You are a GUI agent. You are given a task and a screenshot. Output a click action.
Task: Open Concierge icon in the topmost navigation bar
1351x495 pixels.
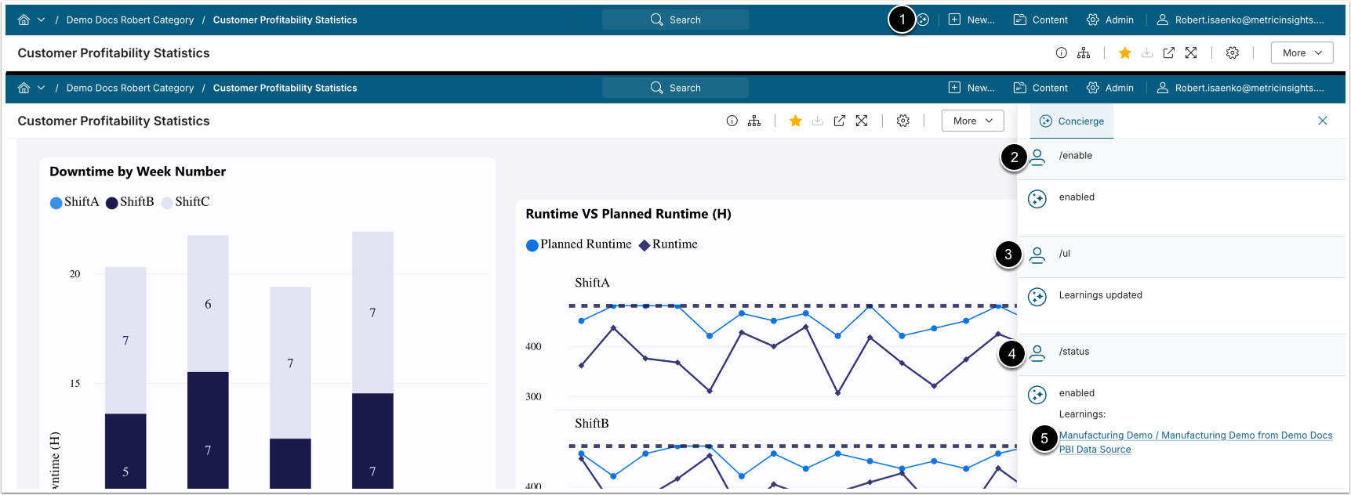924,20
